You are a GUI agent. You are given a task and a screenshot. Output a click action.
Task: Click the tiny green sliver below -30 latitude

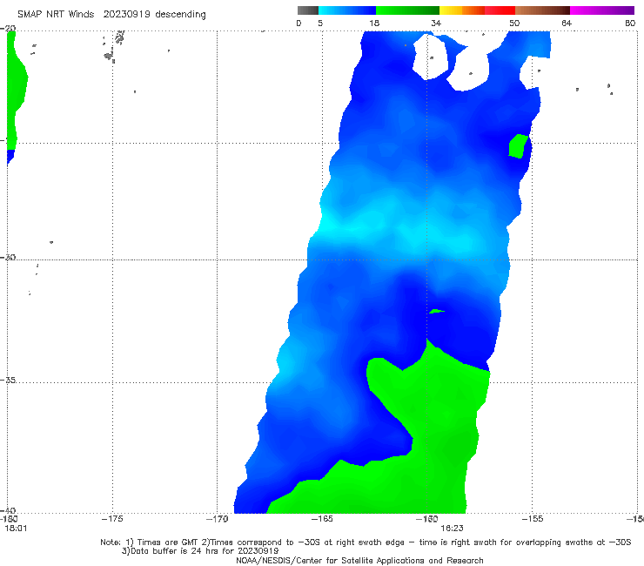click(436, 312)
